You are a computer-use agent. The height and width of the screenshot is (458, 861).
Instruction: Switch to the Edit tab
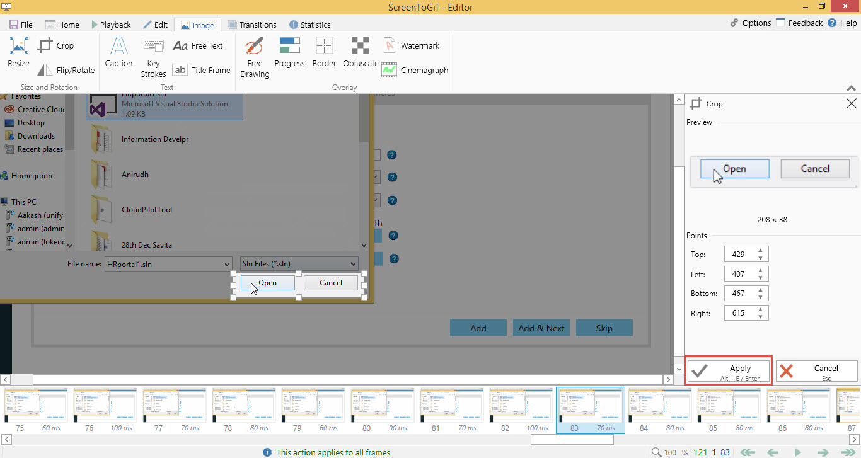click(155, 25)
